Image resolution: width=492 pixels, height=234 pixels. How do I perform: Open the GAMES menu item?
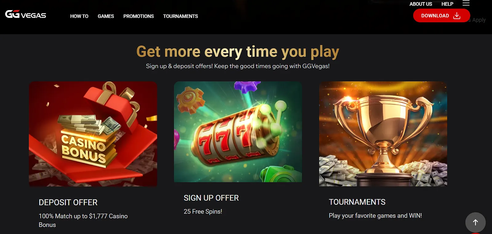[106, 16]
